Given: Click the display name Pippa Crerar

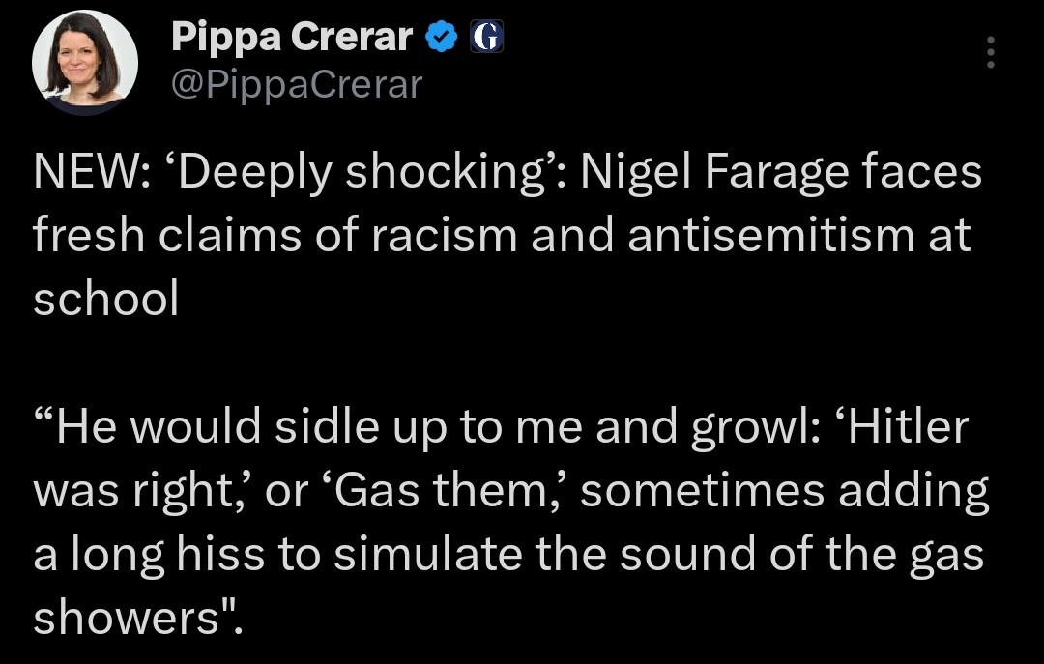Looking at the screenshot, I should click(x=292, y=38).
